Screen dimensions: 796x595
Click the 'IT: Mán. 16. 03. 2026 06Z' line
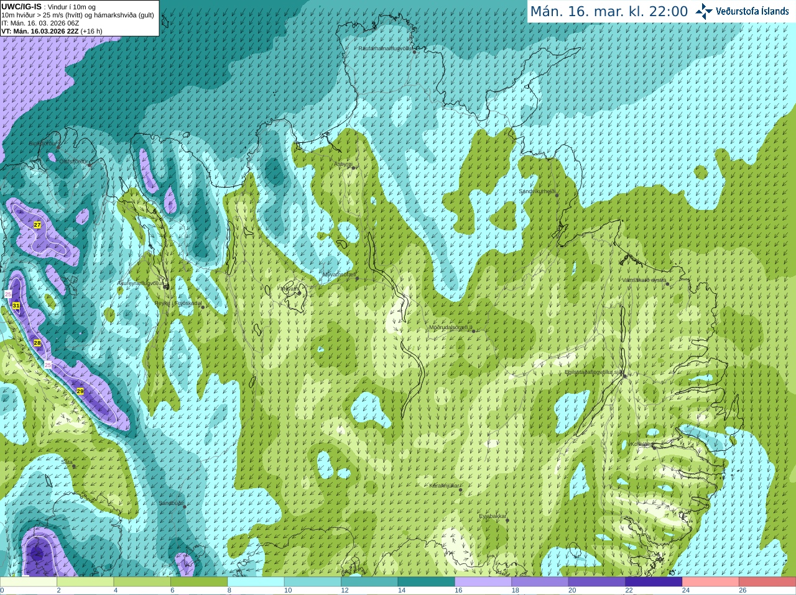40,23
